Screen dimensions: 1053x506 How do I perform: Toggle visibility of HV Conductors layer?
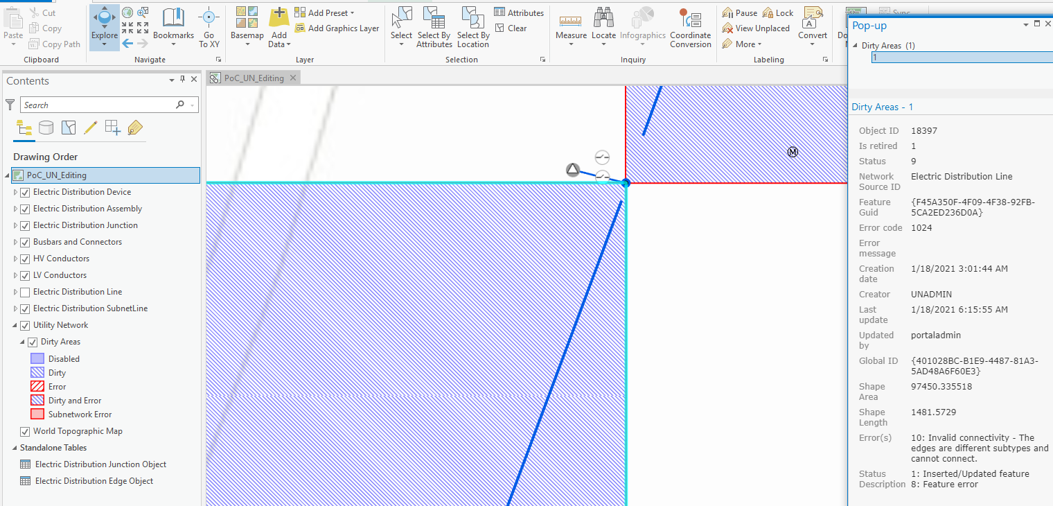click(26, 258)
